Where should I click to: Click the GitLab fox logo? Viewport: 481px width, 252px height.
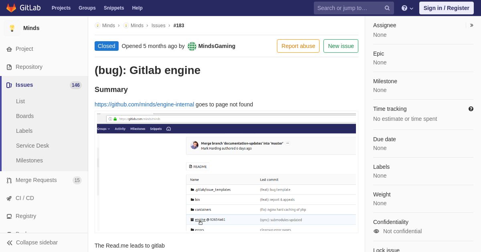11,8
